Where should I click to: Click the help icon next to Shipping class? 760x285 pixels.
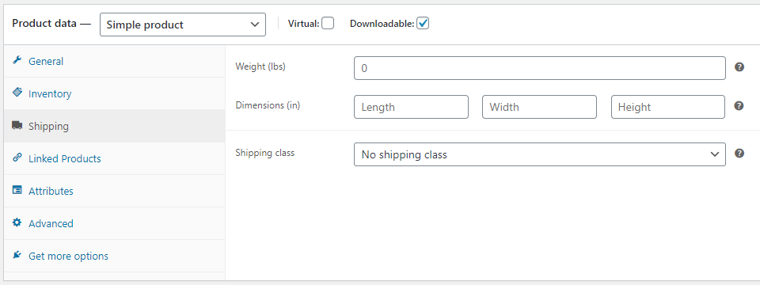pos(739,153)
